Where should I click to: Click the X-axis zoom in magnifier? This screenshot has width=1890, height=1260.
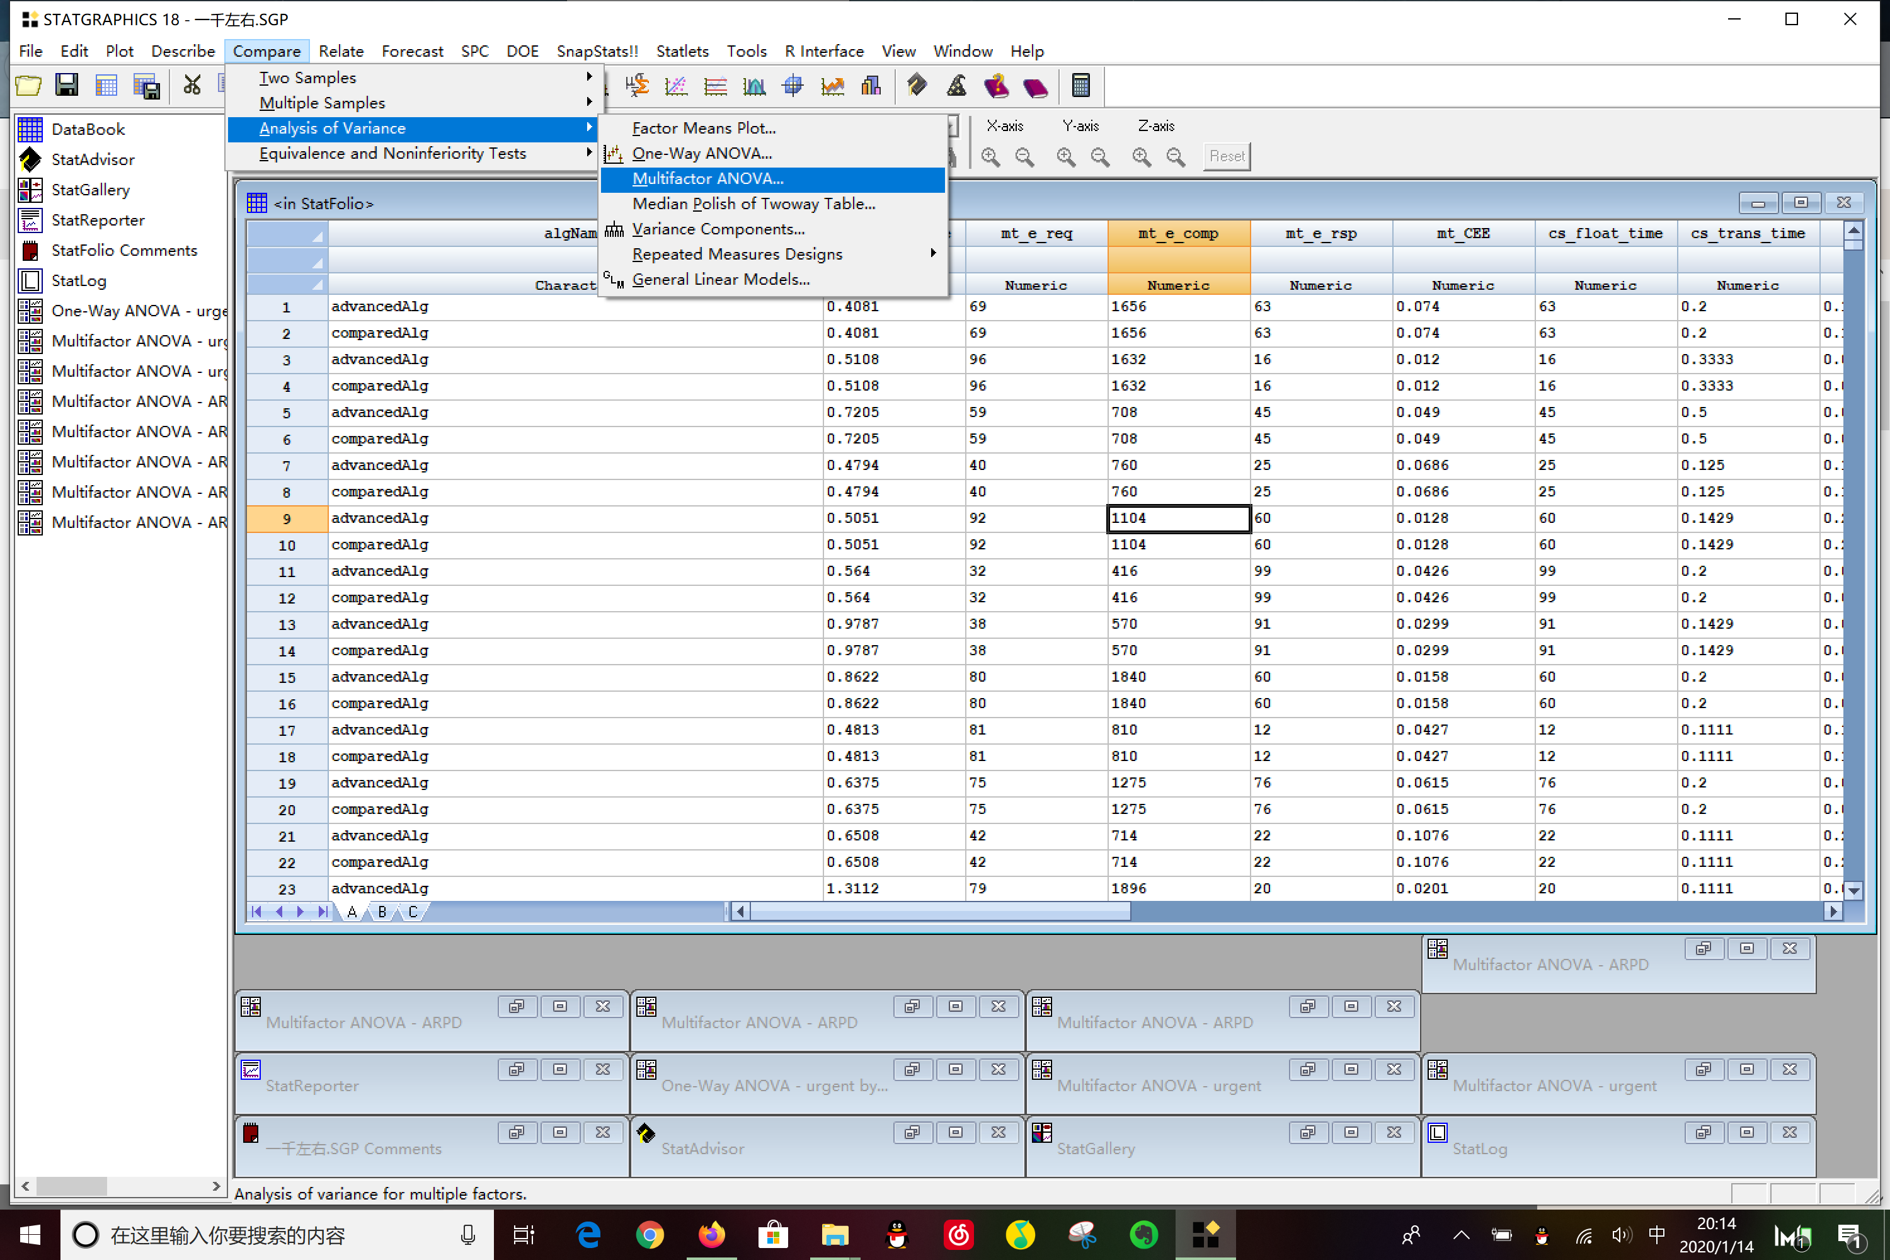click(990, 157)
